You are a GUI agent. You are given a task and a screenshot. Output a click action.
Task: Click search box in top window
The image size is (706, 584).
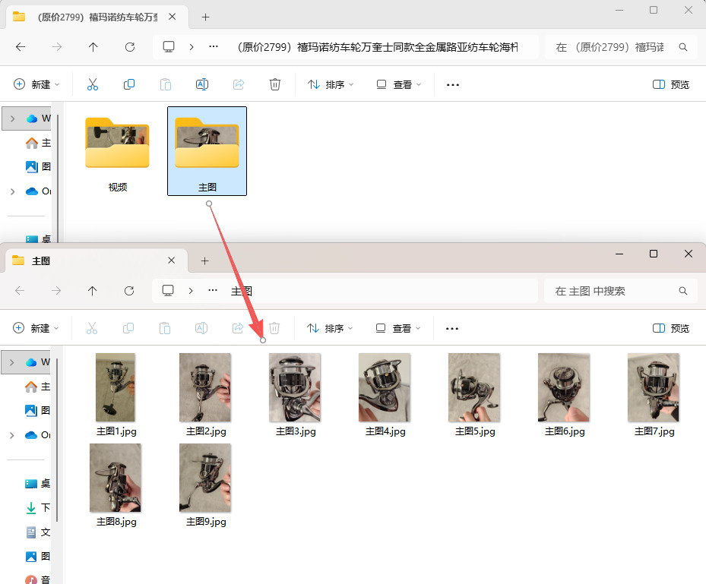[x=621, y=47]
